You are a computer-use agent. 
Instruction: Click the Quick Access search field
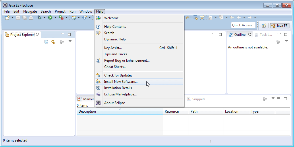243,25
